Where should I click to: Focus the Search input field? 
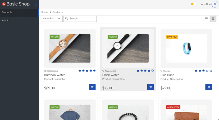point(80,19)
